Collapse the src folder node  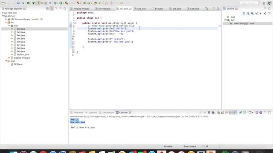point(6,23)
